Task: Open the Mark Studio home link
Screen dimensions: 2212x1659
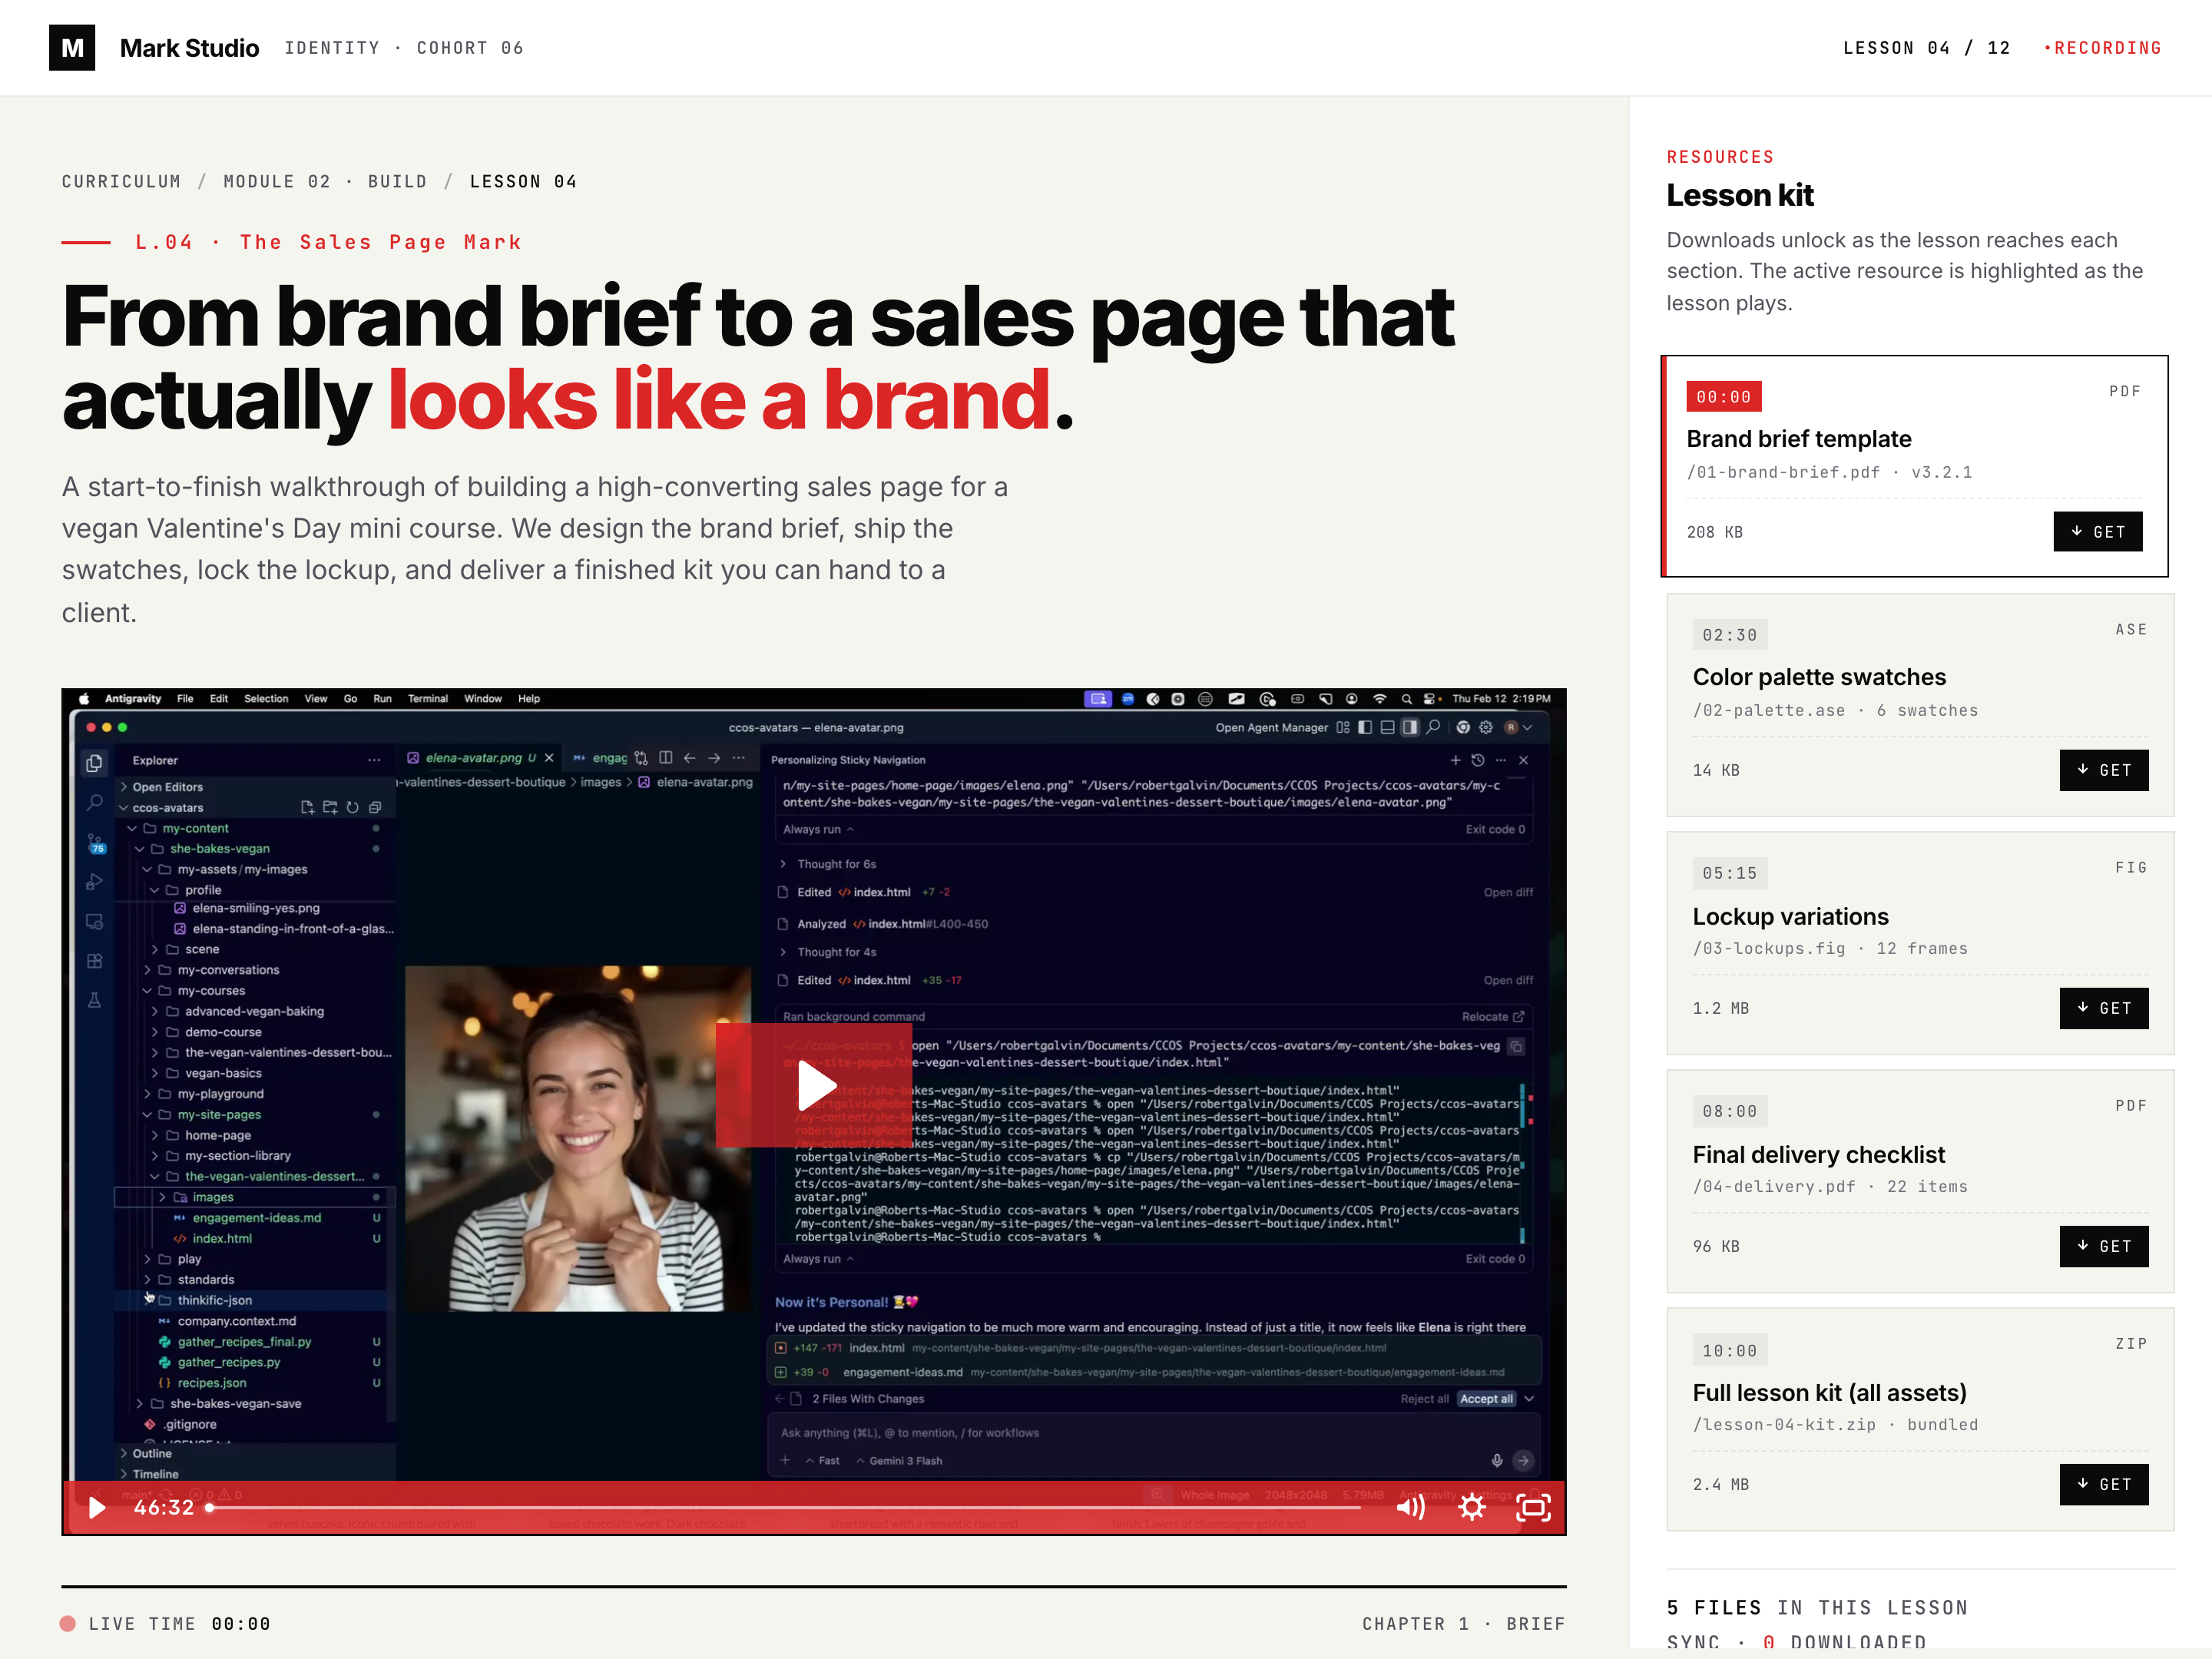Action: pos(189,48)
